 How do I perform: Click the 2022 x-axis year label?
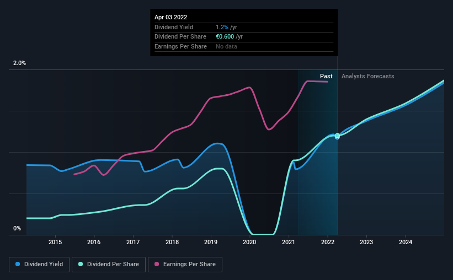click(x=328, y=242)
